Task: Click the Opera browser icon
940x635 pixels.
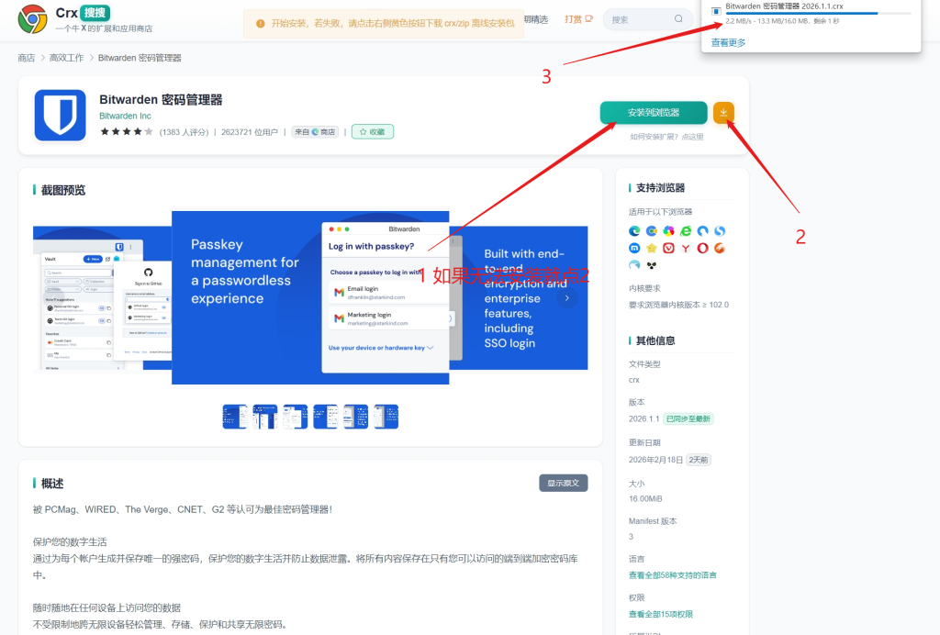Action: pyautogui.click(x=702, y=248)
